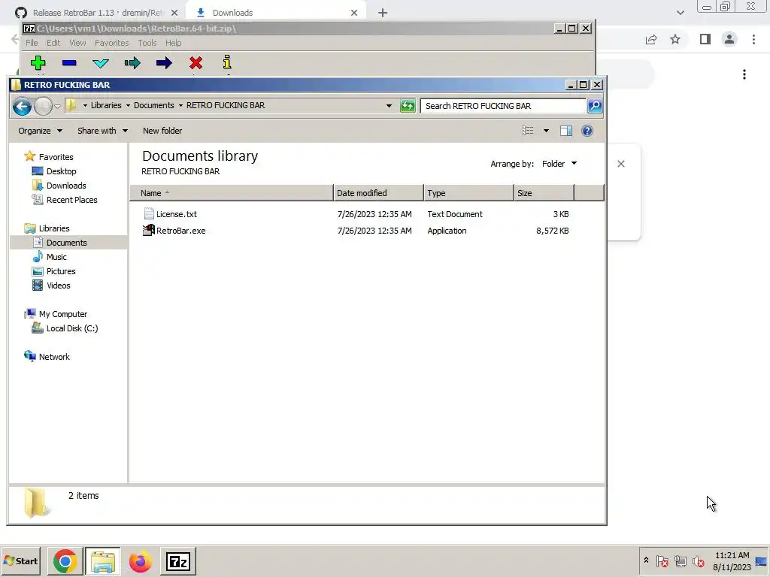Open the 7-Zip Edit menu
This screenshot has height=577, width=770.
click(x=53, y=43)
